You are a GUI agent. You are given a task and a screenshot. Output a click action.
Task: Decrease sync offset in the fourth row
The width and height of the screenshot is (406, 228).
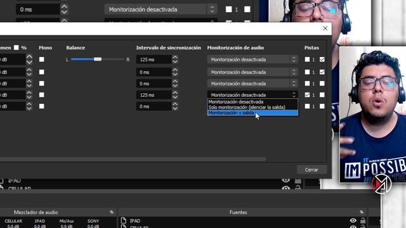coord(175,97)
